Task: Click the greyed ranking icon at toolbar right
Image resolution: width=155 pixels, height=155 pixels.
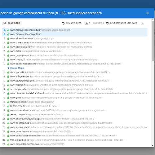Action: (142, 23)
